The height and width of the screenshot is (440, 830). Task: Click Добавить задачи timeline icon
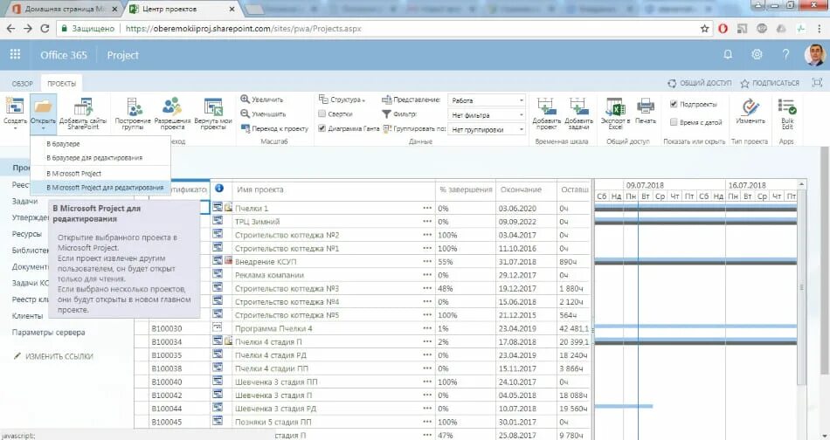pyautogui.click(x=578, y=107)
